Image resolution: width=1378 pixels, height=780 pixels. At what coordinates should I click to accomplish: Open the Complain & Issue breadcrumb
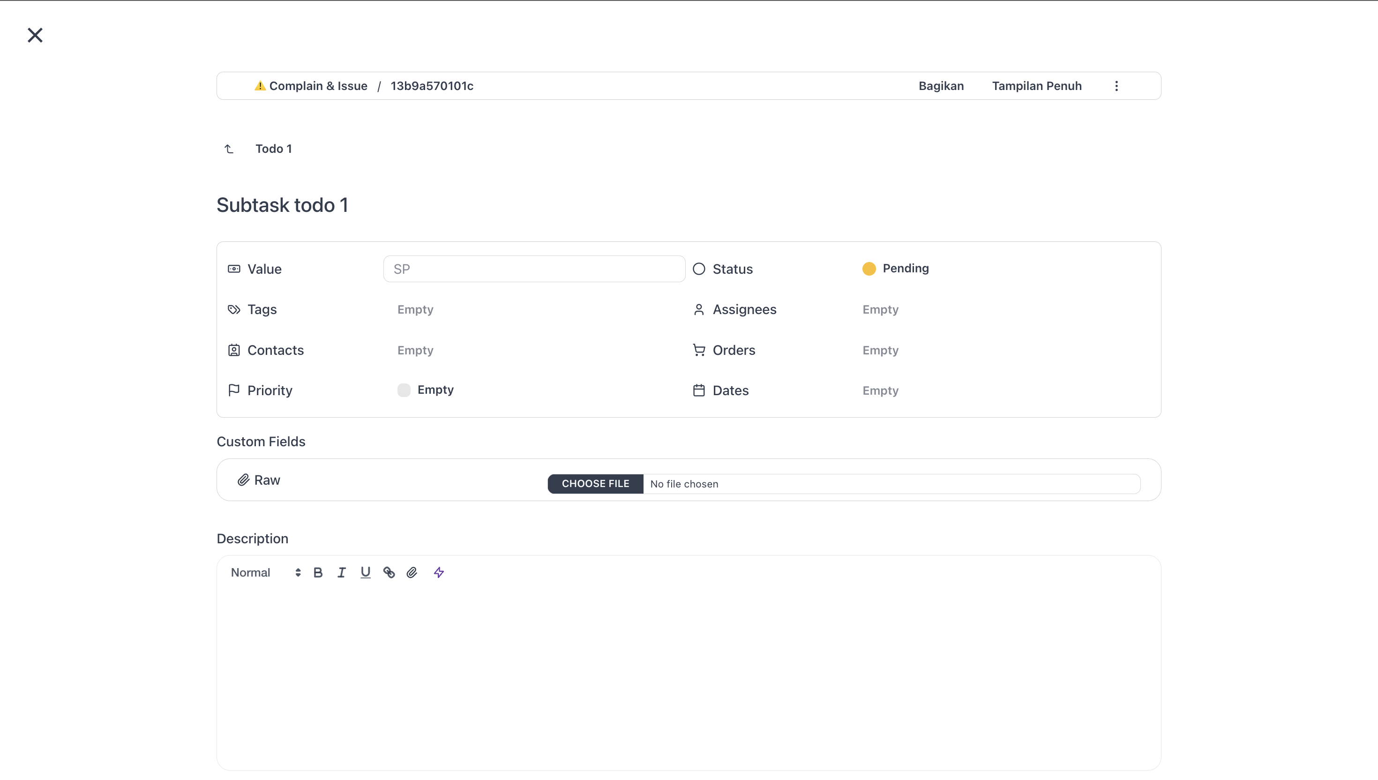click(311, 86)
